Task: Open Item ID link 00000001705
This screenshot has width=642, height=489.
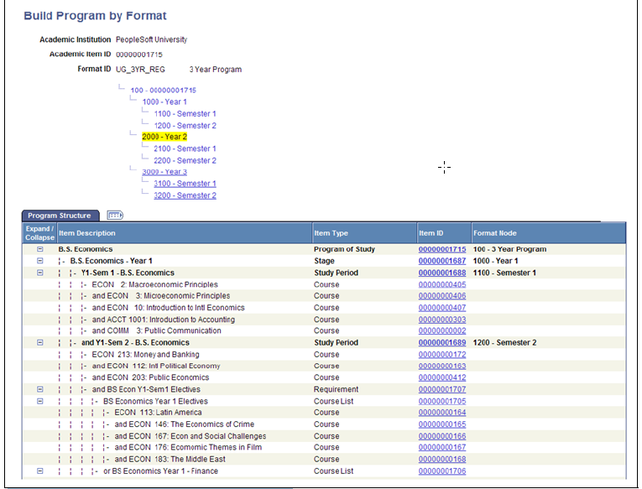Action: [x=442, y=401]
